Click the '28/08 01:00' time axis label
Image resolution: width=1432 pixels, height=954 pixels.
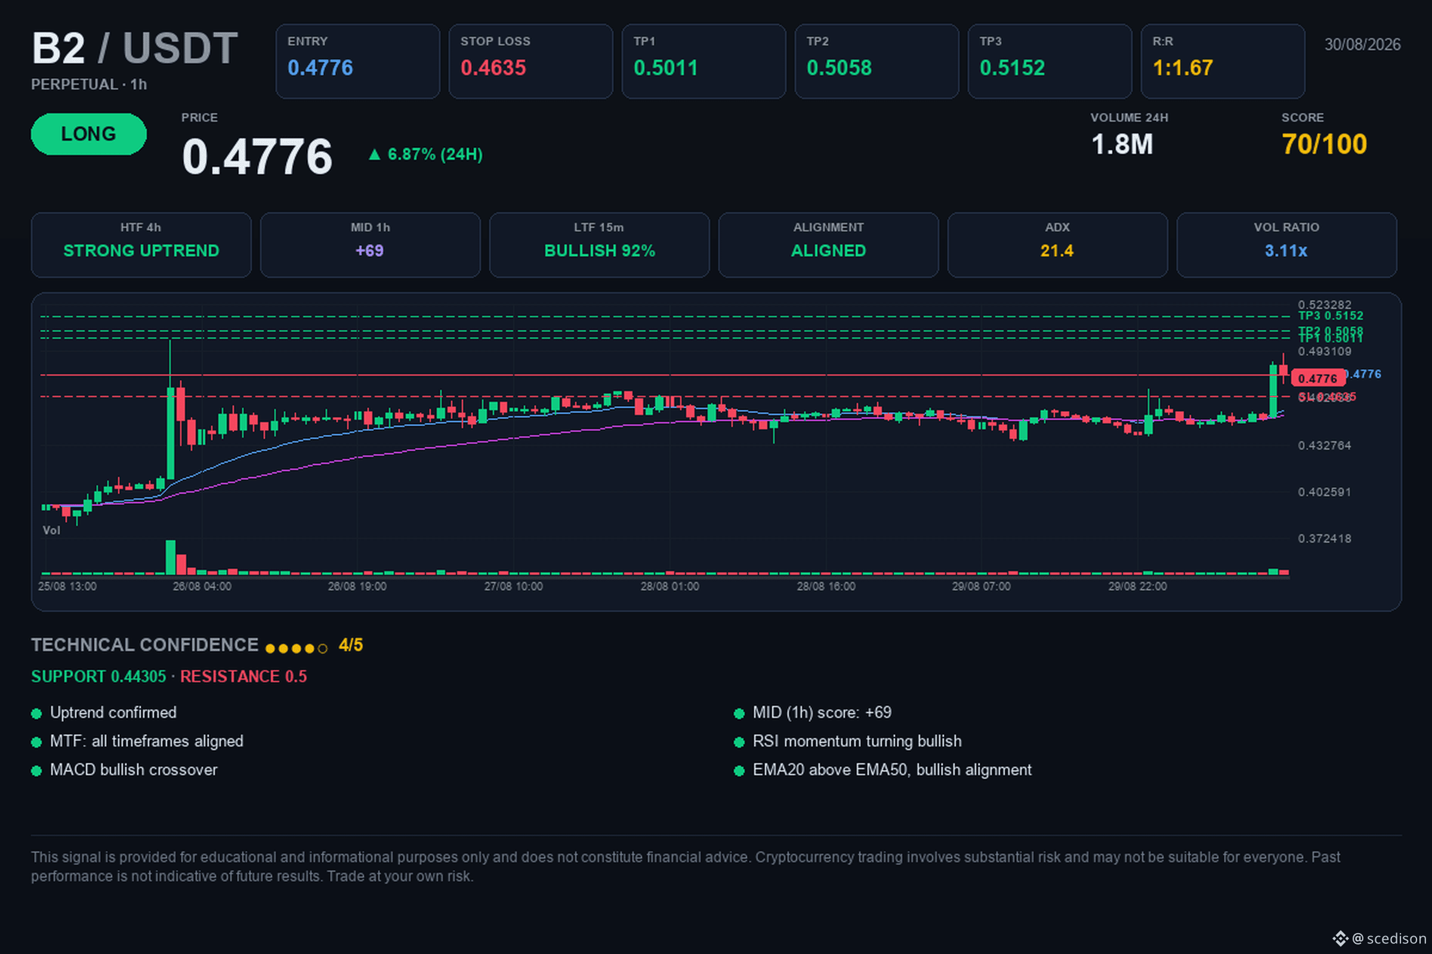coord(669,587)
